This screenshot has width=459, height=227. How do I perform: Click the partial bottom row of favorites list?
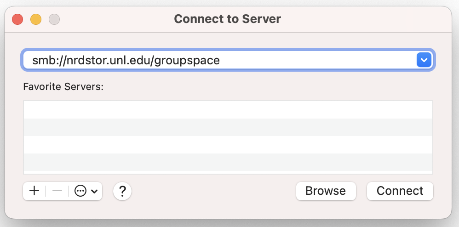pyautogui.click(x=228, y=172)
